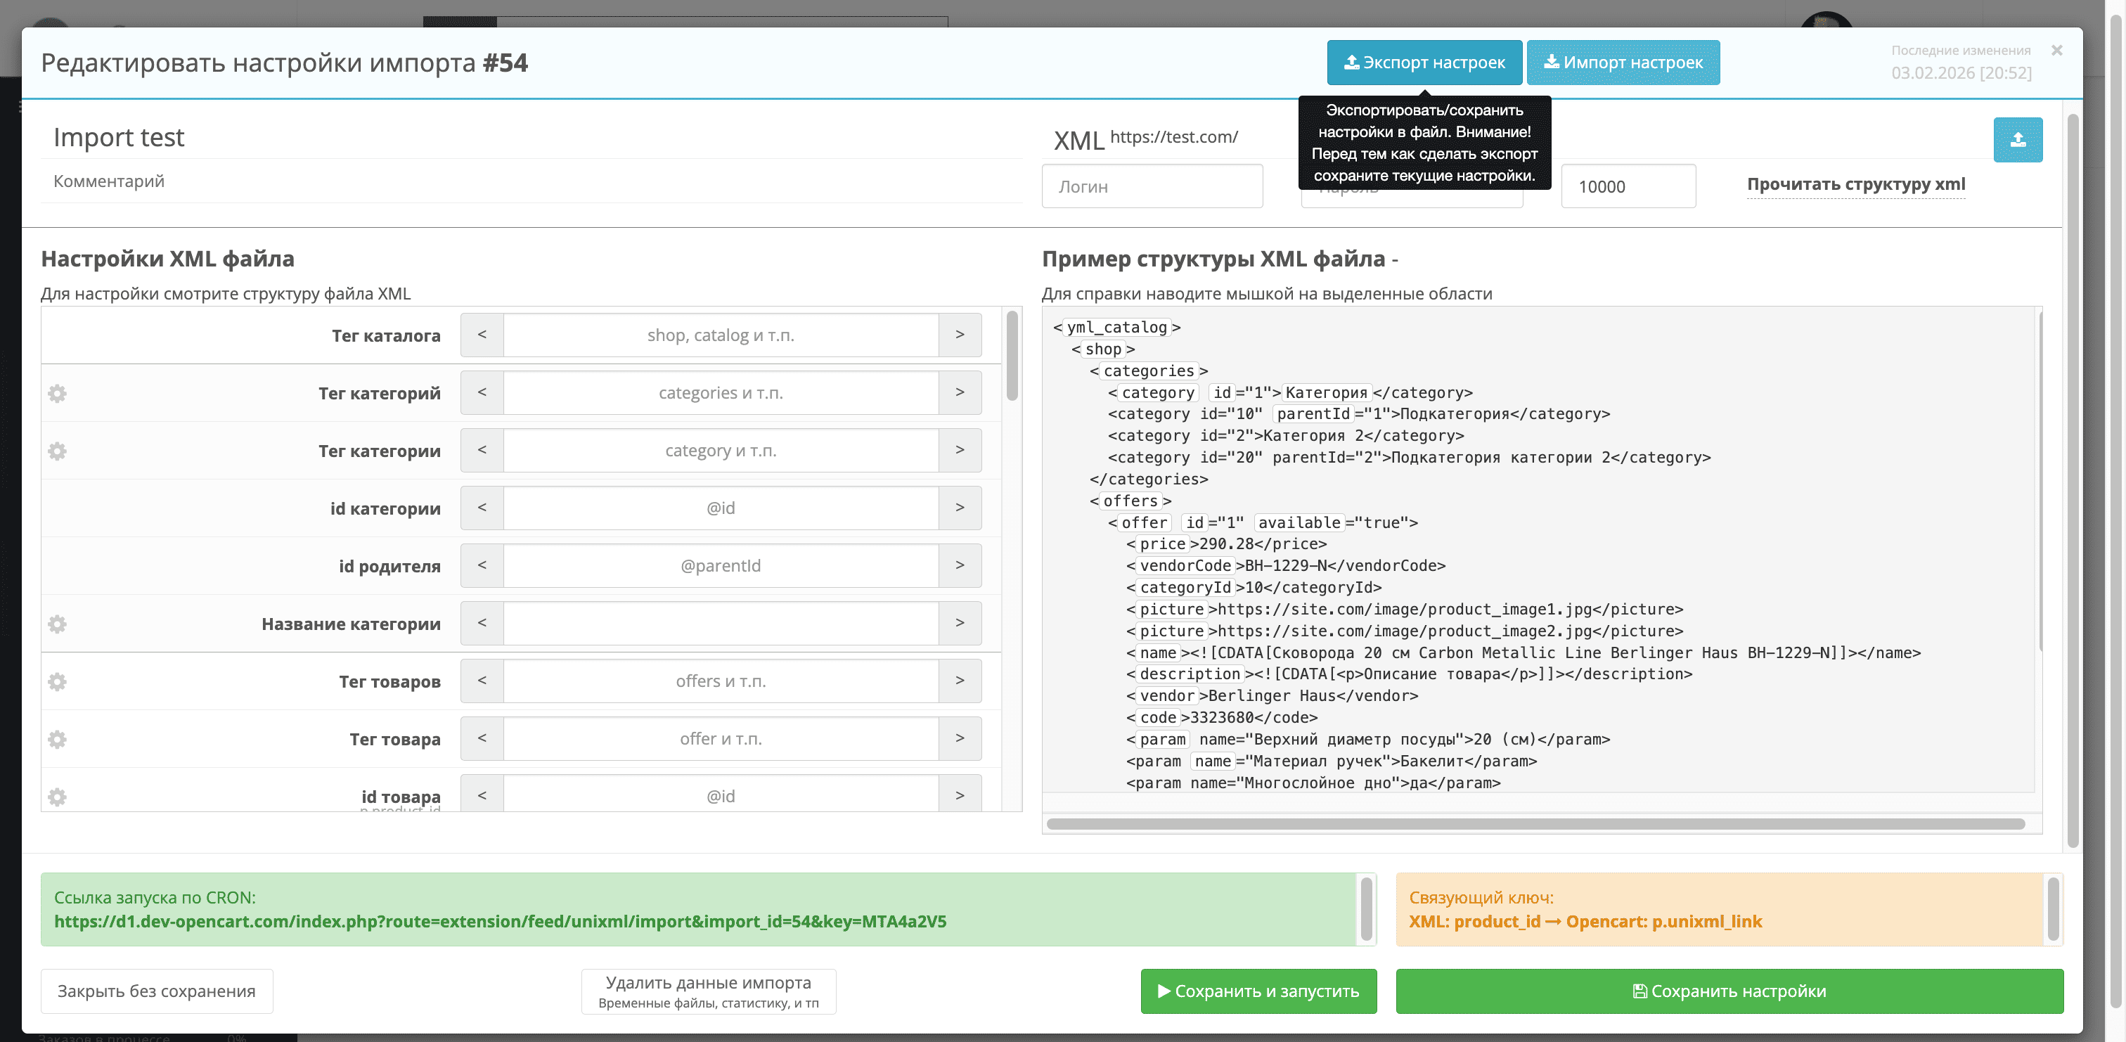Focus the Логин input field

pos(1152,186)
